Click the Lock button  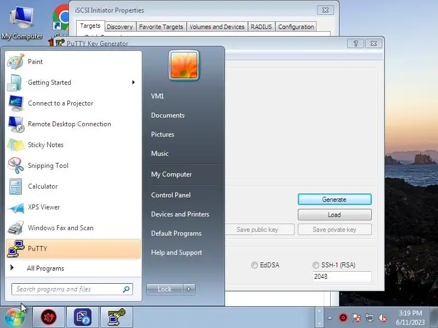point(165,289)
